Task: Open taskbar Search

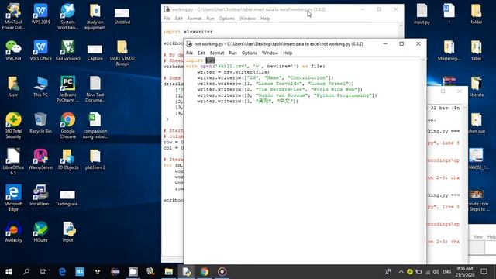Action: click(26, 272)
